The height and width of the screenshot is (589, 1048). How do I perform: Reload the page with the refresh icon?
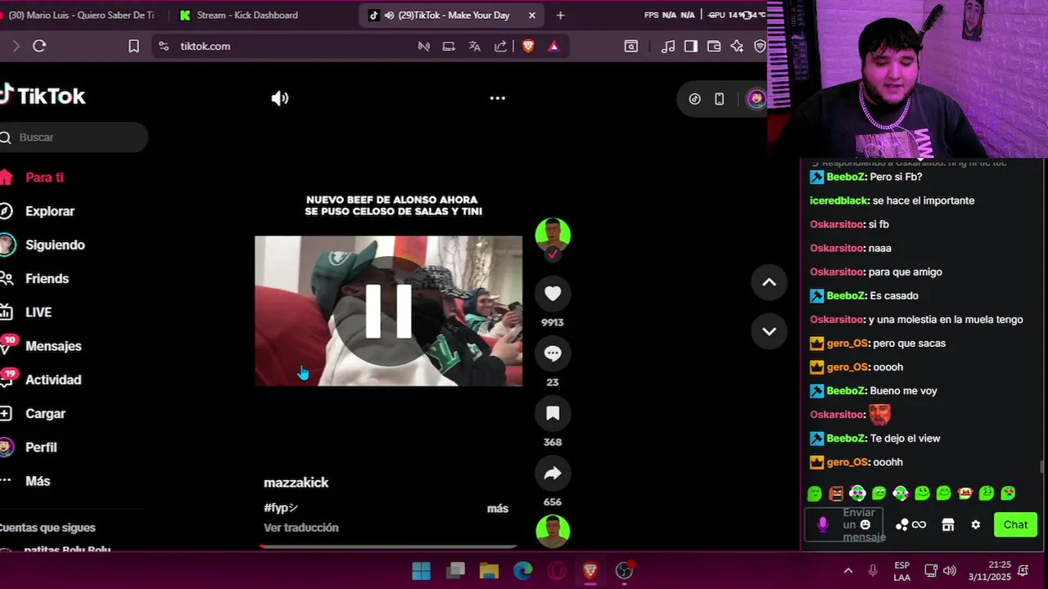click(x=39, y=47)
